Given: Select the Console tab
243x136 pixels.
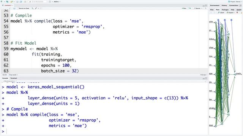Looking at the screenshot, I should pos(5,78).
